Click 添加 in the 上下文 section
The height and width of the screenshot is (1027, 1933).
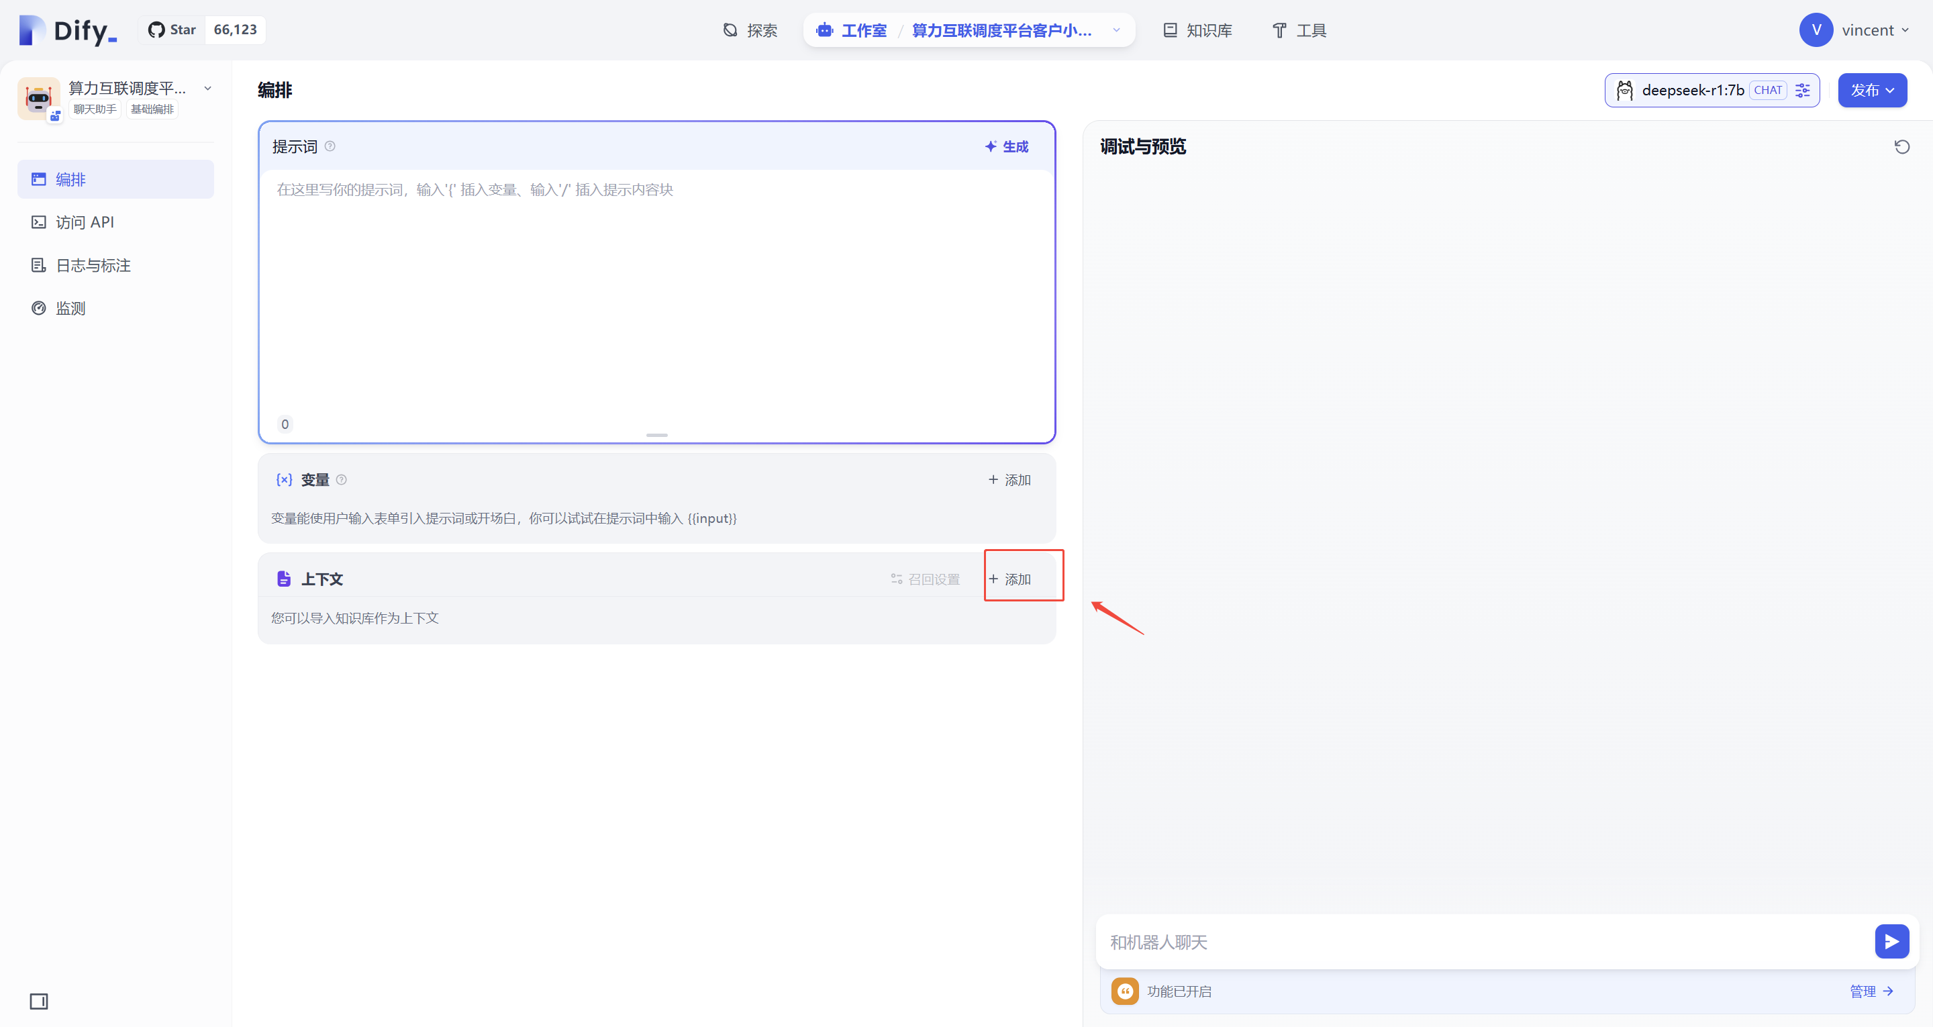[x=1010, y=579]
